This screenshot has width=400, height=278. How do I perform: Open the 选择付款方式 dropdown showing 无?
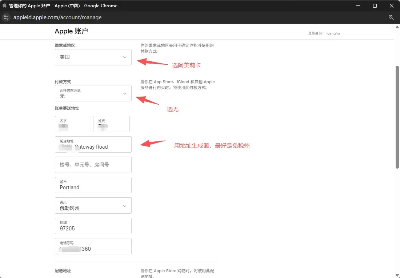tap(93, 93)
